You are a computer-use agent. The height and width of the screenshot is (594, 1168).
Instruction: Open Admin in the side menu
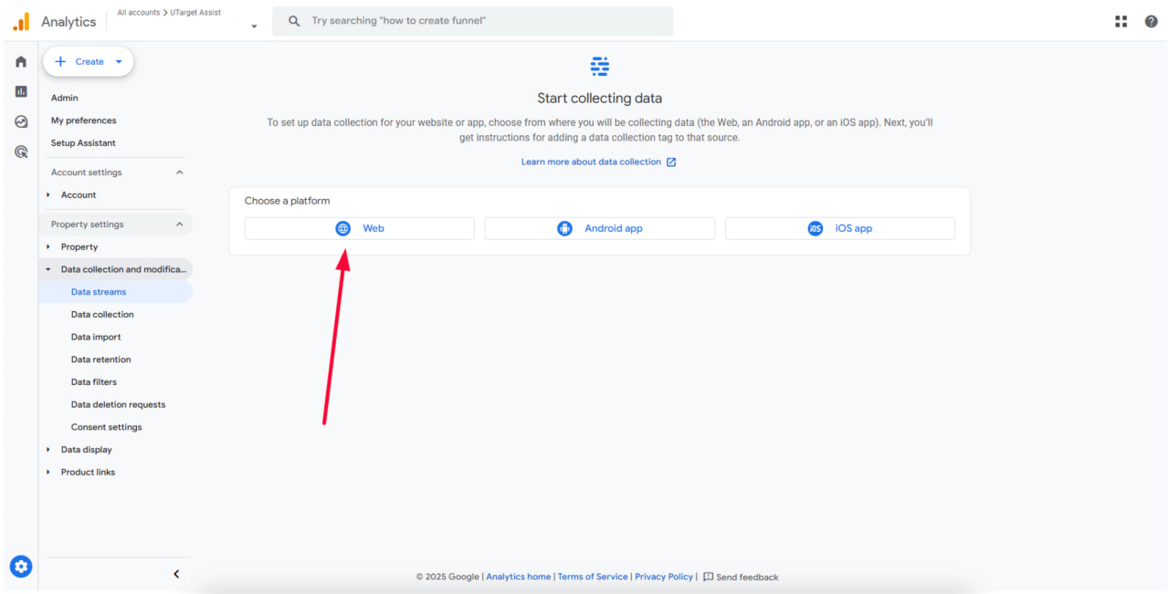coord(65,98)
